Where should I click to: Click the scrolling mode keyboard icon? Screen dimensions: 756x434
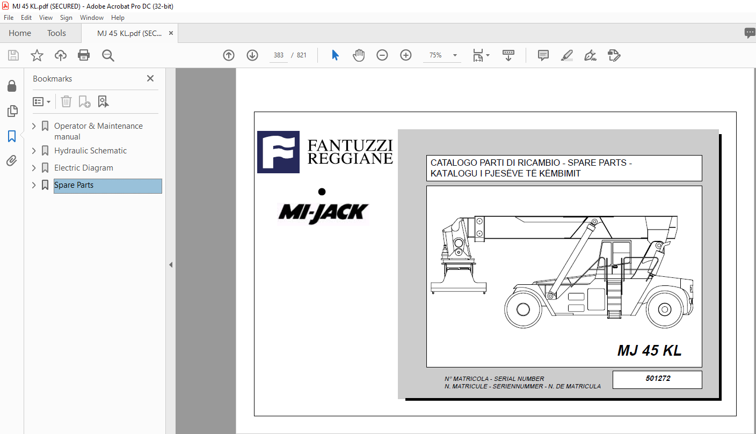508,55
